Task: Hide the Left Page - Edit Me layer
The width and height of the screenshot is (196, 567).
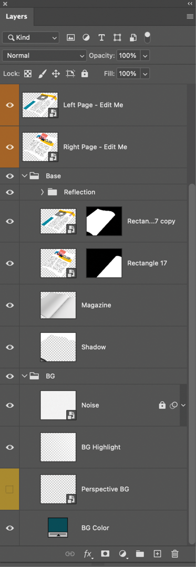Action: tap(10, 105)
